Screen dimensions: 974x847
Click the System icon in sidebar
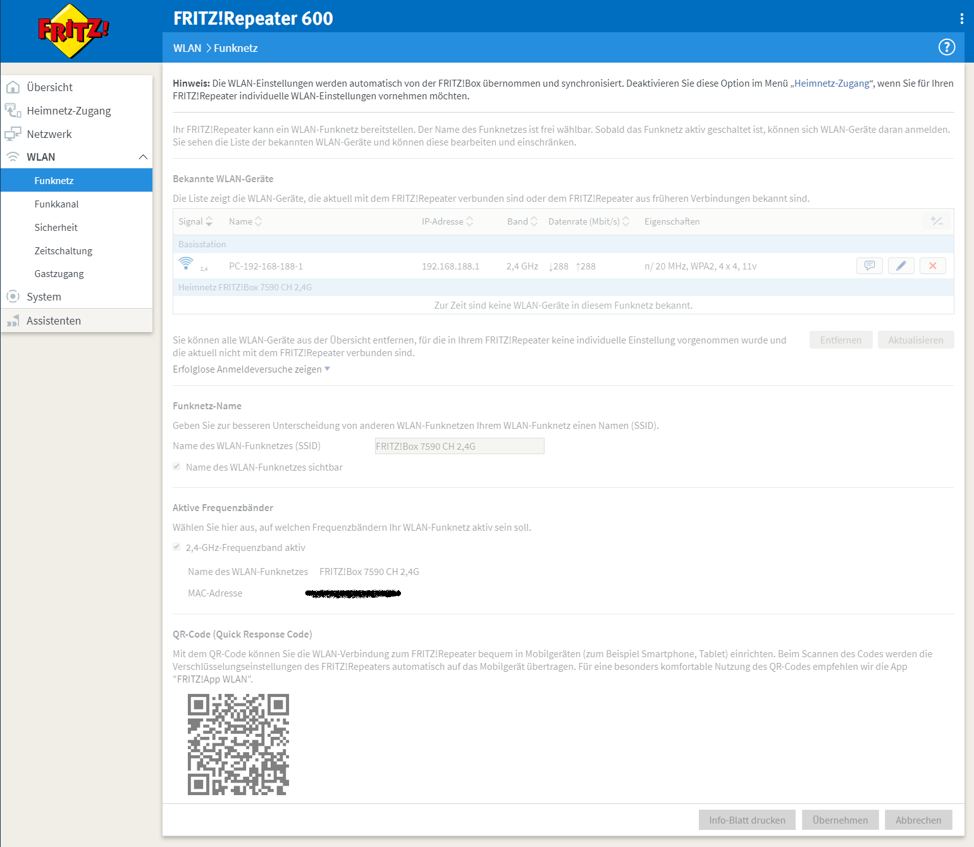[13, 297]
